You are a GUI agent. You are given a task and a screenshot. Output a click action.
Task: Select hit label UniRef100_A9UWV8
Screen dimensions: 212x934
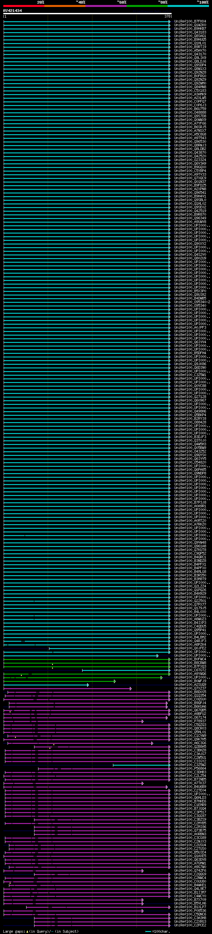click(190, 222)
